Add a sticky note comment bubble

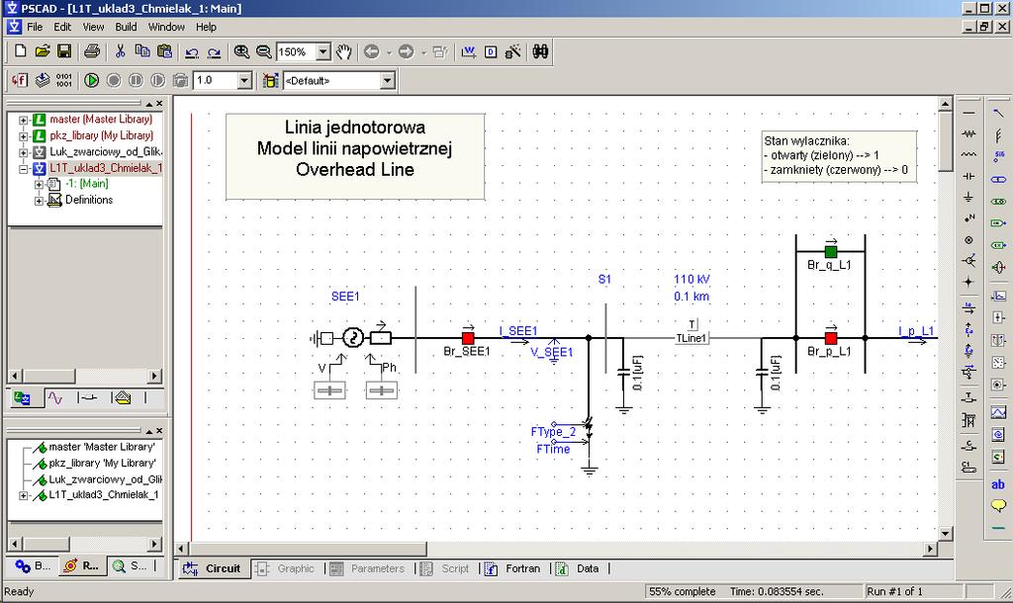(998, 505)
